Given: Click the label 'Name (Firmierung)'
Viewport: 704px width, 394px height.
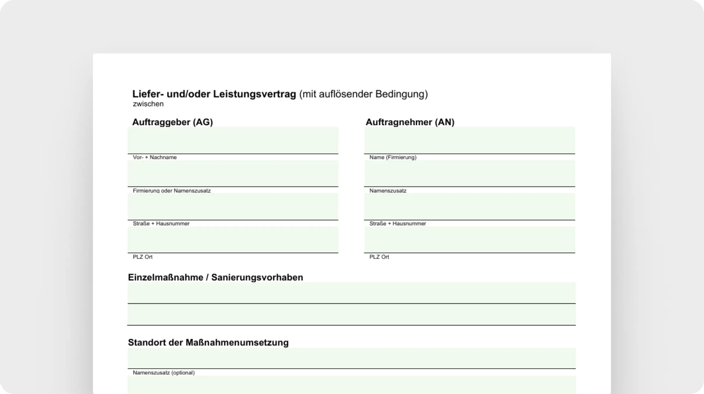Looking at the screenshot, I should [x=393, y=157].
